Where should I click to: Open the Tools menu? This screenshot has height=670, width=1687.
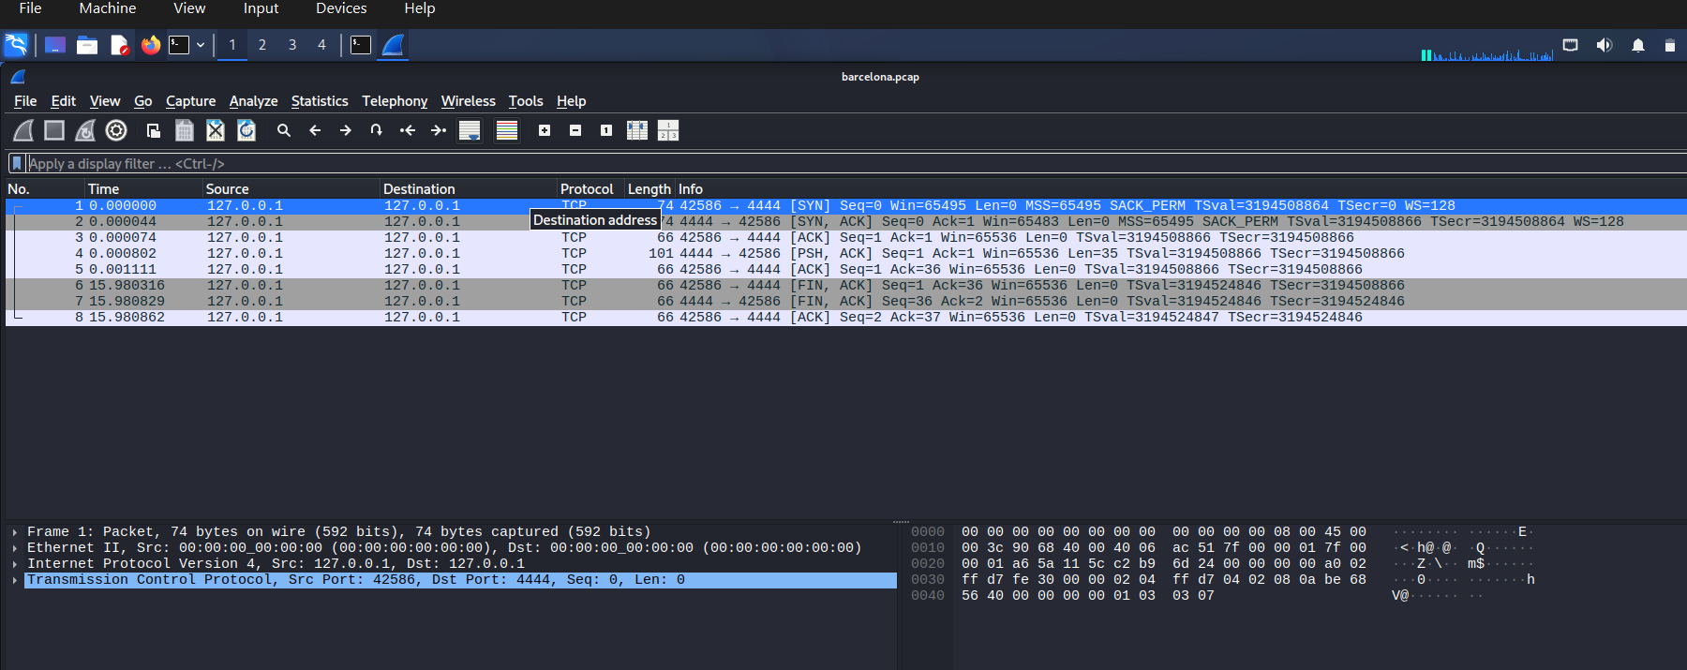(526, 101)
